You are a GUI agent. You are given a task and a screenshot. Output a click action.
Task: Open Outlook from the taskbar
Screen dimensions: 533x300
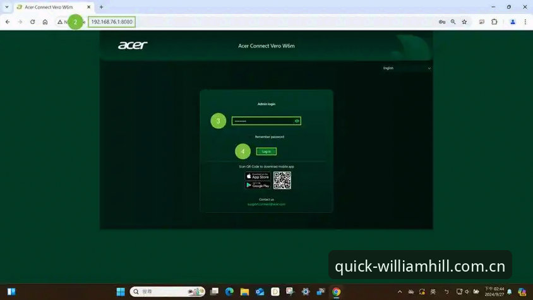(x=260, y=292)
